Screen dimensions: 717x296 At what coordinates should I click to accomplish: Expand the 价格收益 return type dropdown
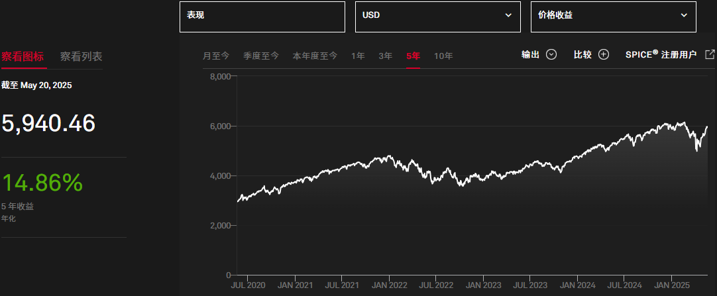[613, 15]
